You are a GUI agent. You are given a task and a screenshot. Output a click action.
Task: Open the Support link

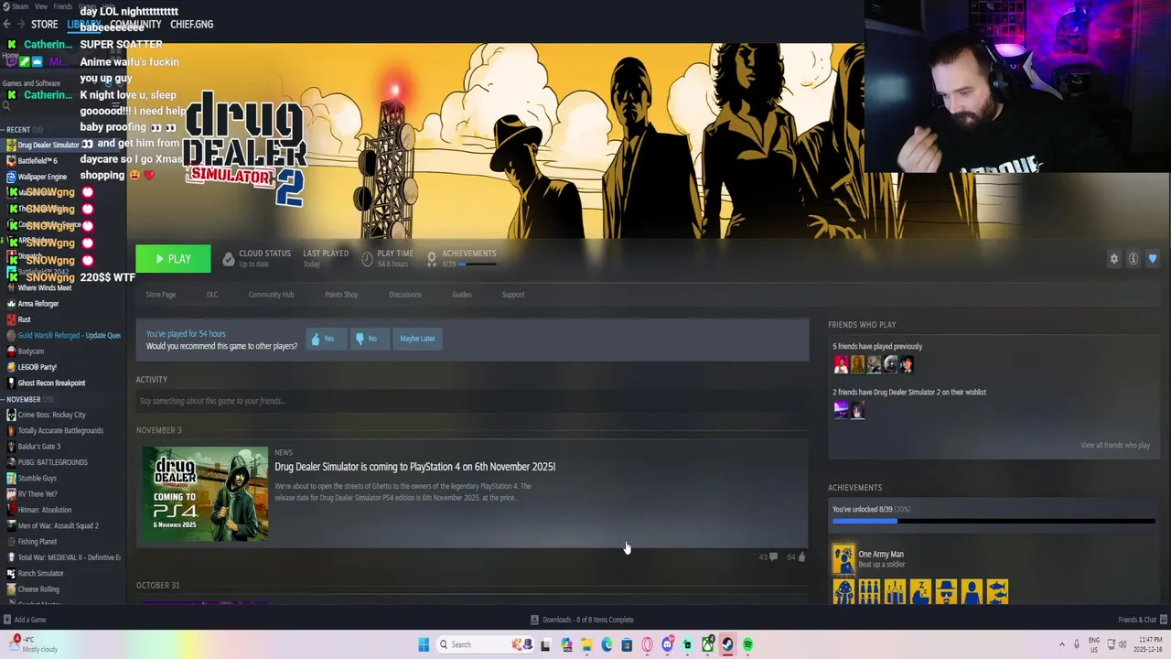513,295
